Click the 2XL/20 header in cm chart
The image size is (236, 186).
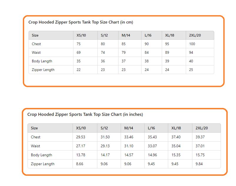195,35
